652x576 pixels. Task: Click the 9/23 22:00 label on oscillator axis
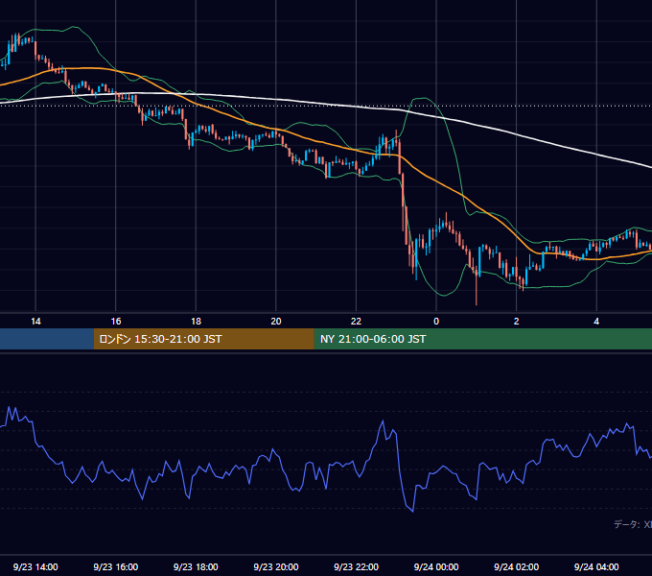click(356, 566)
